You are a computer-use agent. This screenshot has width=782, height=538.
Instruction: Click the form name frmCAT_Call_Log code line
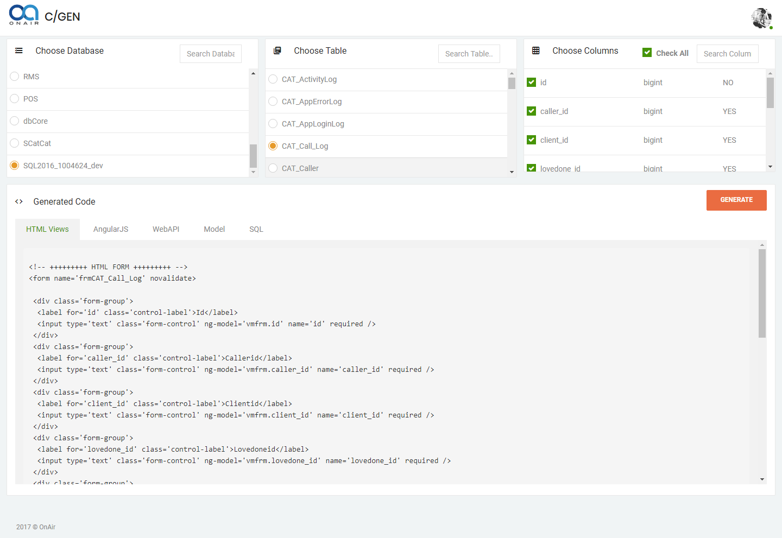pyautogui.click(x=112, y=279)
